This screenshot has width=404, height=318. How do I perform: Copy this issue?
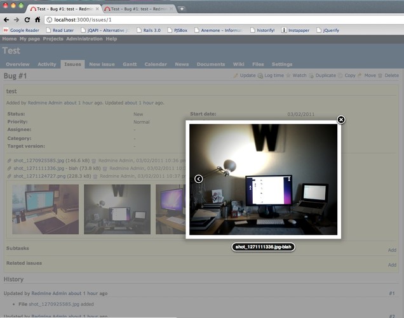coord(347,76)
